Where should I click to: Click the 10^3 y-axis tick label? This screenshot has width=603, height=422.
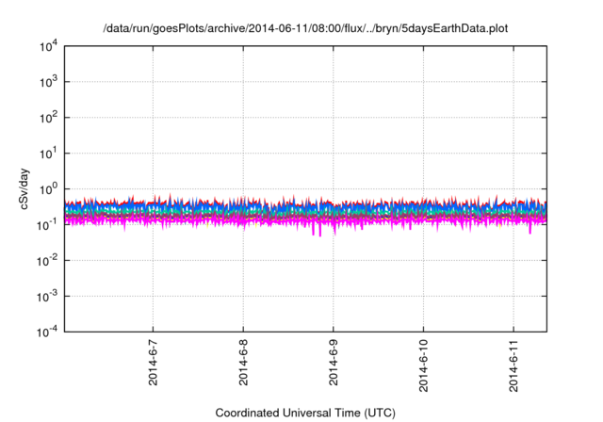[45, 83]
